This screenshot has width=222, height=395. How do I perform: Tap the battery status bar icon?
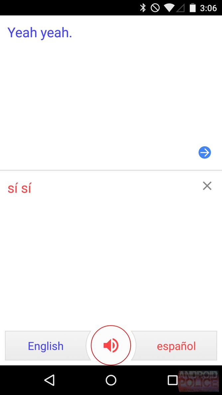click(192, 8)
